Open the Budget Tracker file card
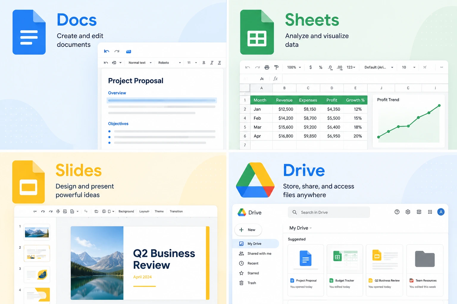457x304 pixels. click(345, 270)
